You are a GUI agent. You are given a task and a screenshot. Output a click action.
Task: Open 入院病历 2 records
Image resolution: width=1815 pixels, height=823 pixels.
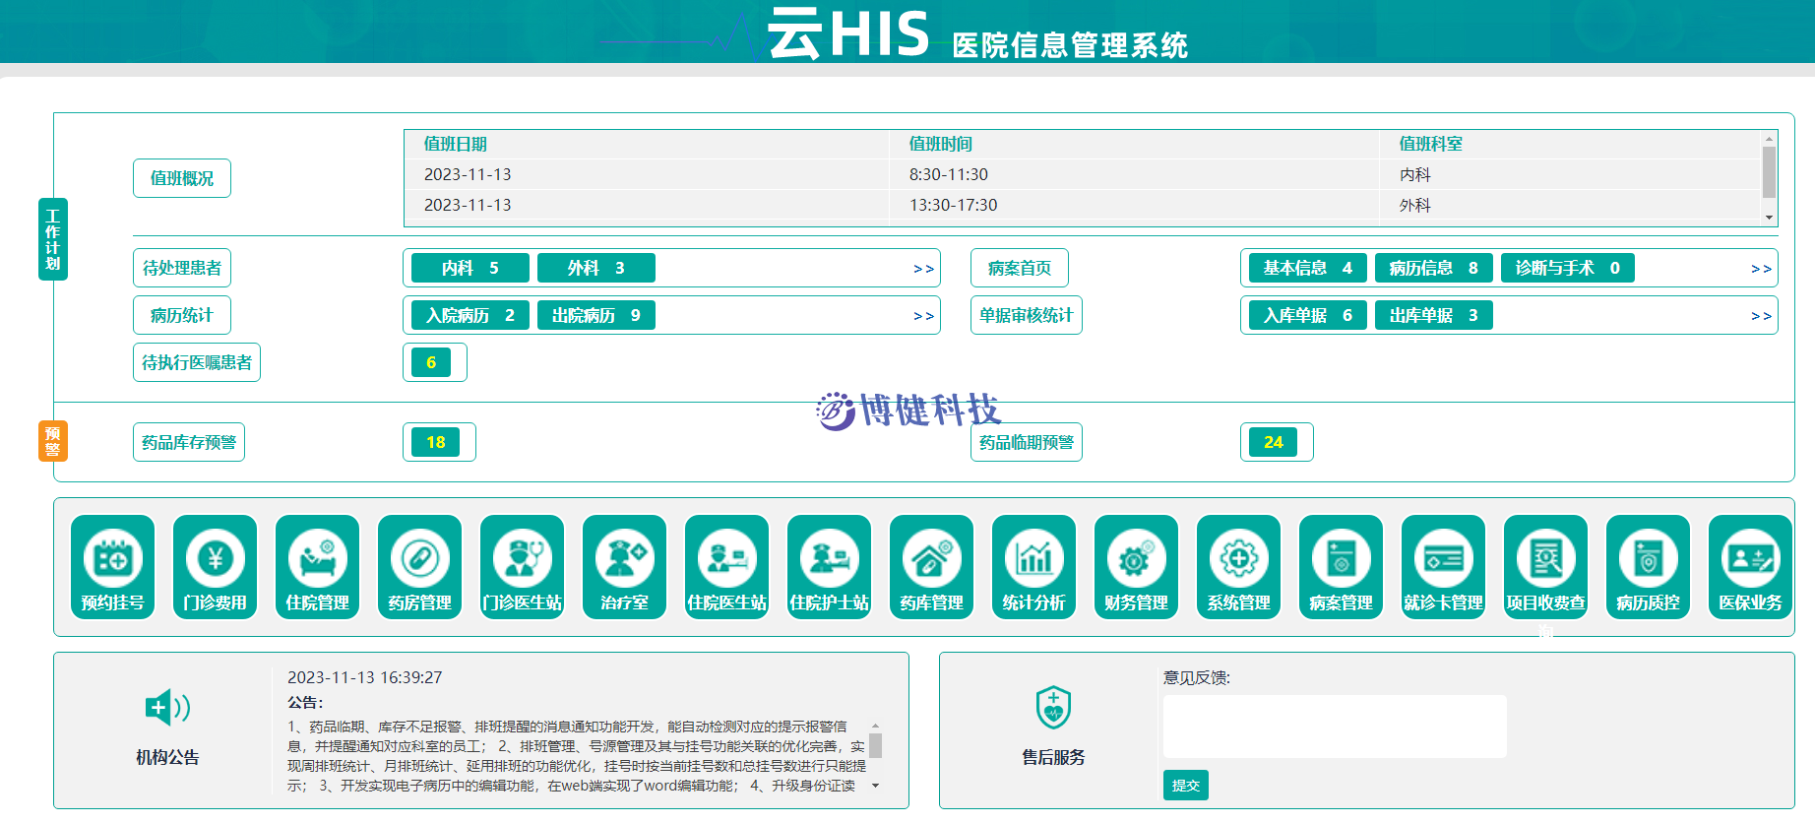tap(470, 315)
